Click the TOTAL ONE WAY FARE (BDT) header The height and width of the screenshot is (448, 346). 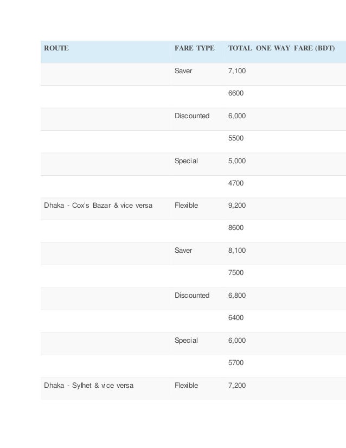281,48
